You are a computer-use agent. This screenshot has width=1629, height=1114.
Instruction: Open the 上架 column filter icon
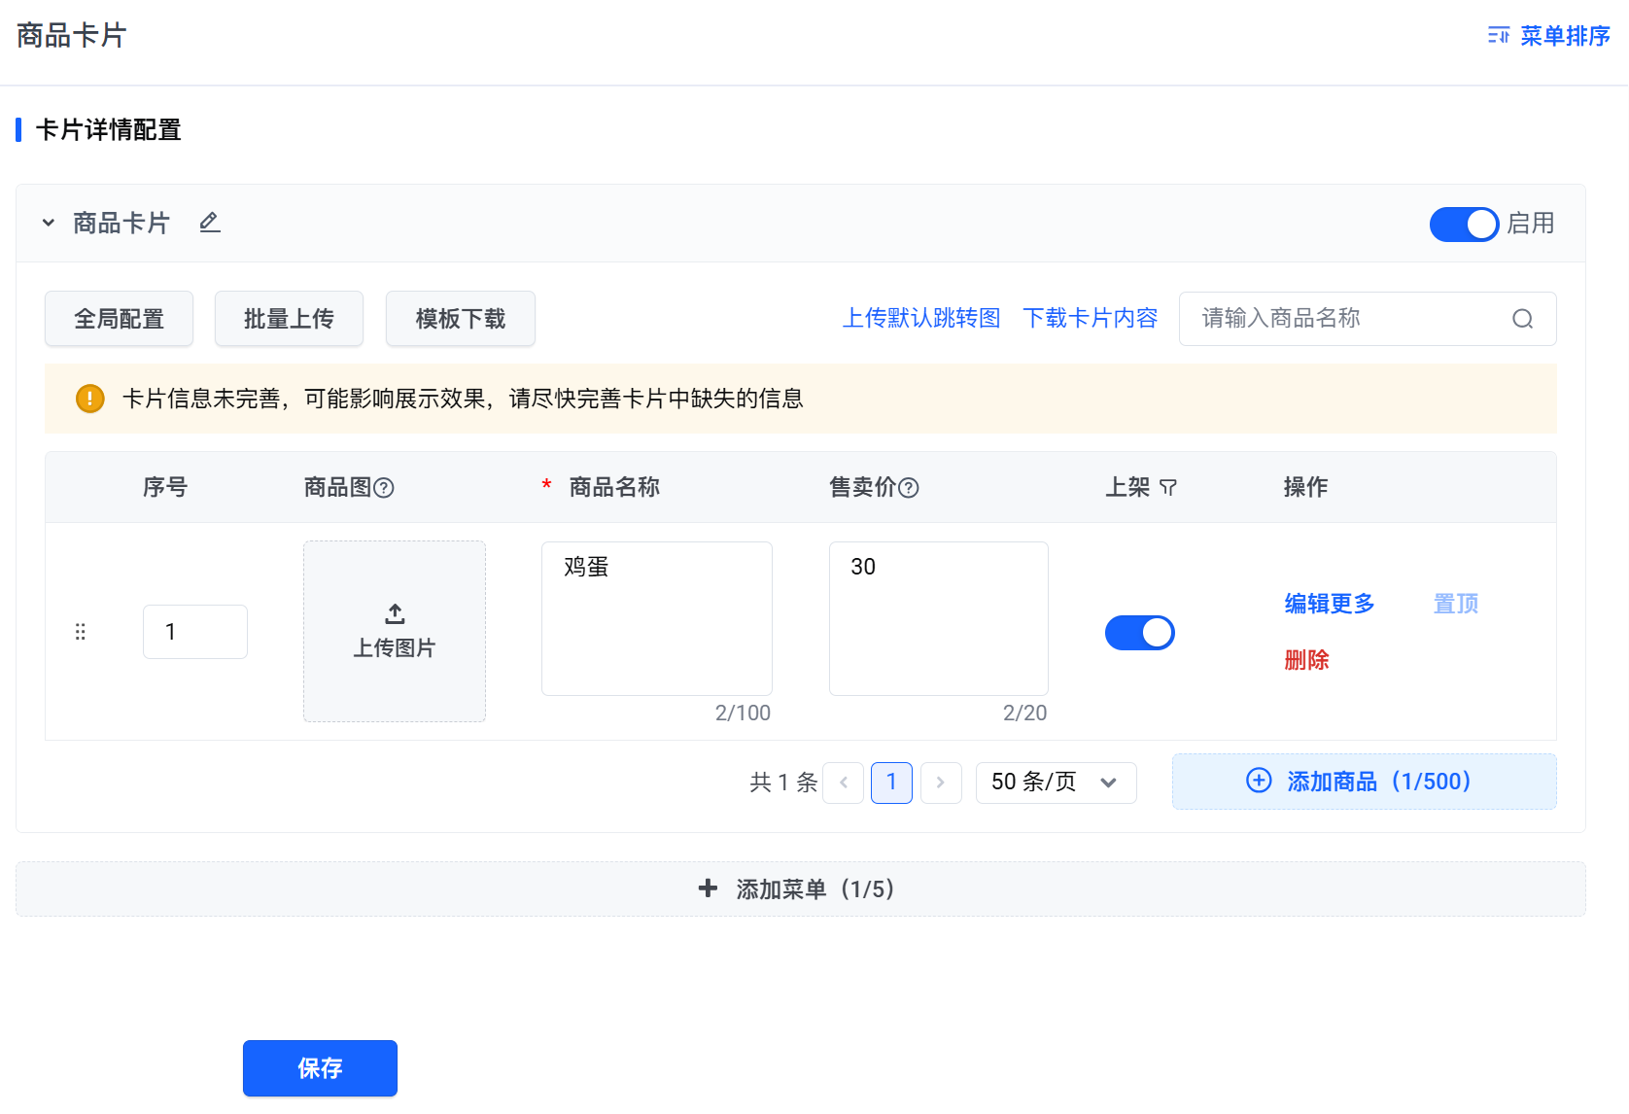[1168, 488]
